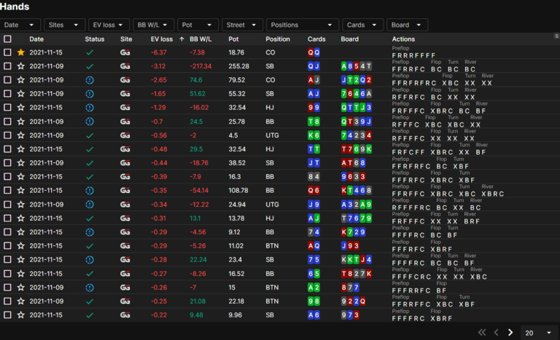Click the sort arrow beside EV loss
This screenshot has height=340, width=560.
[182, 39]
